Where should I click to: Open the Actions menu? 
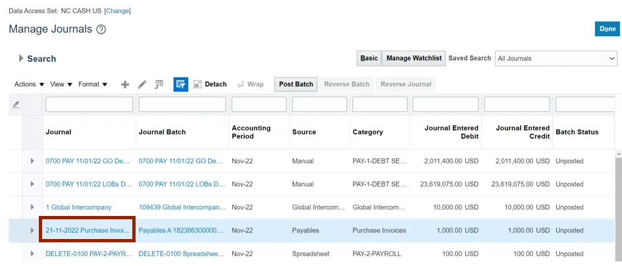[29, 84]
